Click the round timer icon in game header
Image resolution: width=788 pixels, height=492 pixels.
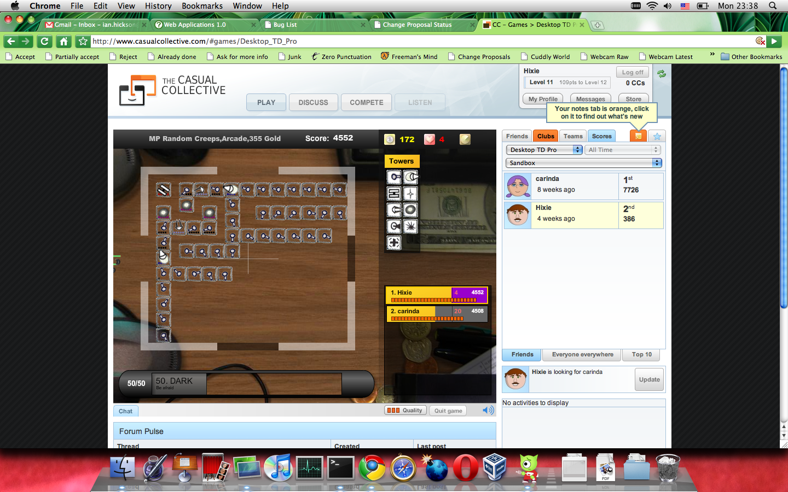pos(465,139)
